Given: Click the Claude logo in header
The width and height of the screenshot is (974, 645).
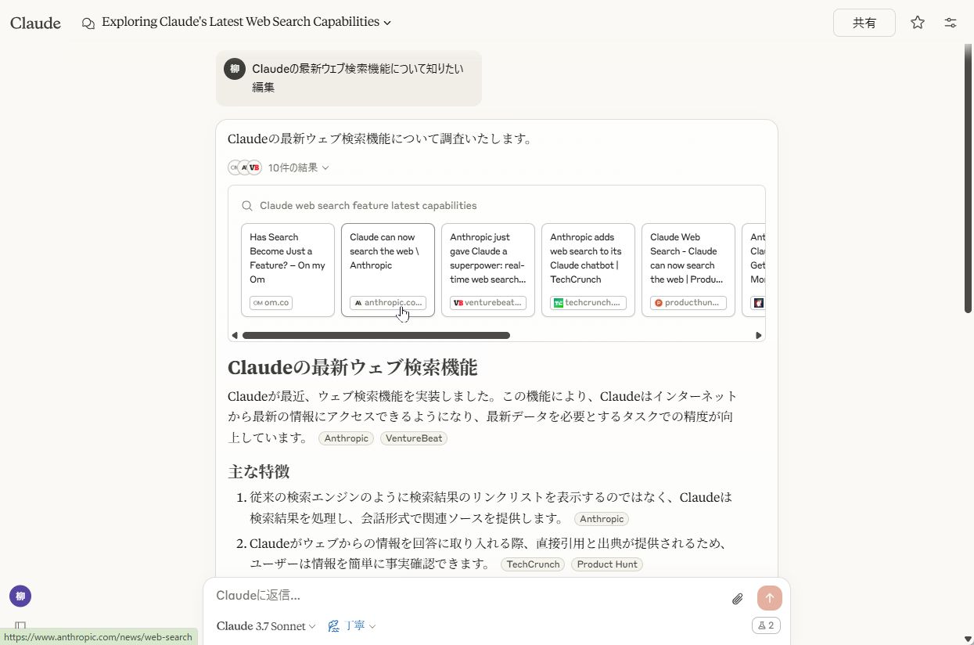Looking at the screenshot, I should (35, 23).
